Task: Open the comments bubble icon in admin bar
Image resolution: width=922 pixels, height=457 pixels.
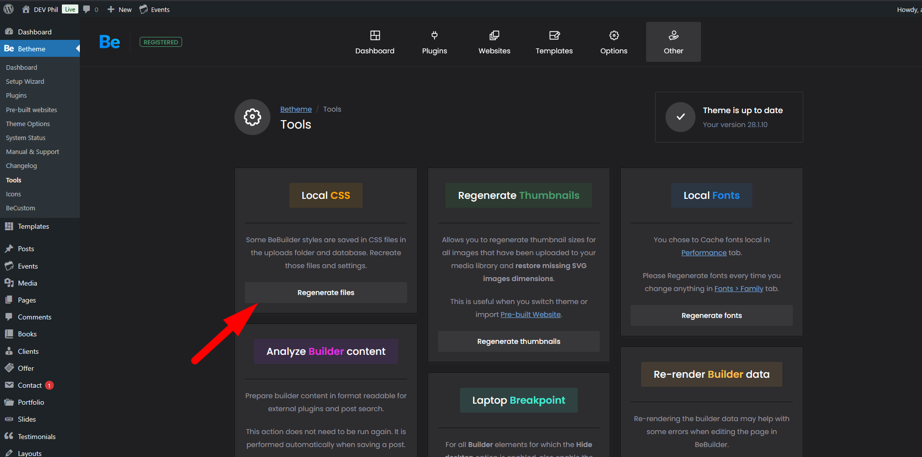Action: 87,9
